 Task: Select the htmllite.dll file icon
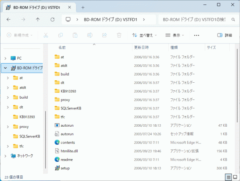click(57, 151)
